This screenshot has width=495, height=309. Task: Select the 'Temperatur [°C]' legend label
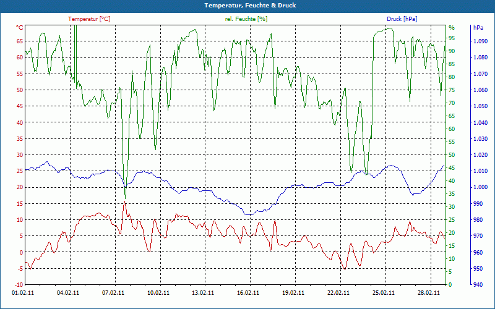(x=89, y=19)
